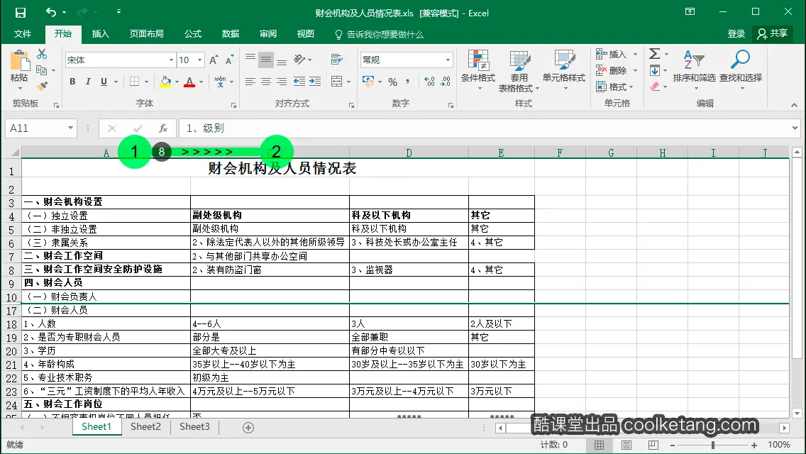The height and width of the screenshot is (454, 806).
Task: Toggle Italic formatting
Action: pos(88,82)
